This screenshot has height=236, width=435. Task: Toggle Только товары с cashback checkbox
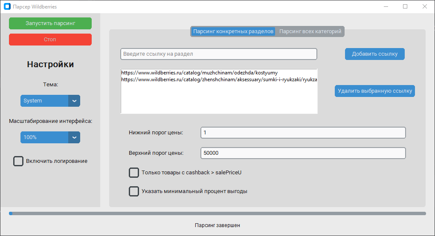point(134,173)
